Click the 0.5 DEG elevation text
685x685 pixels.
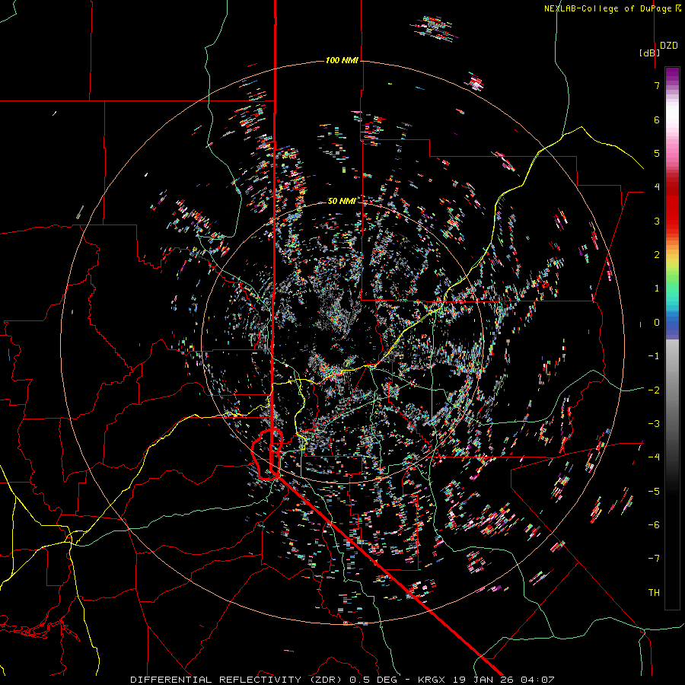point(374,680)
